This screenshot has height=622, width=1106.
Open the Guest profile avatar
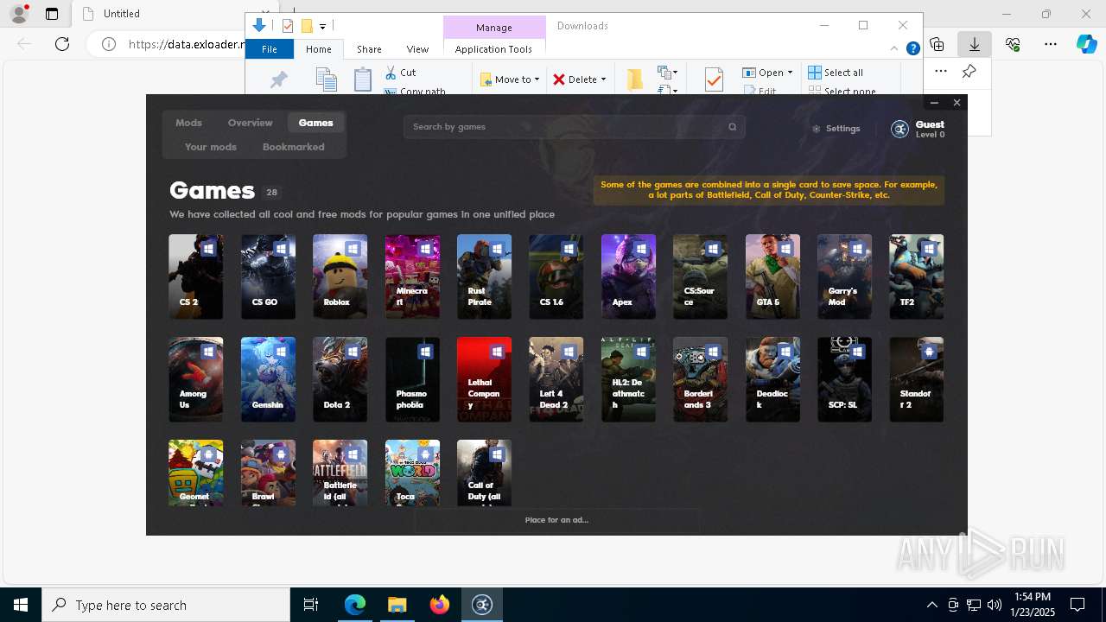[x=899, y=129]
